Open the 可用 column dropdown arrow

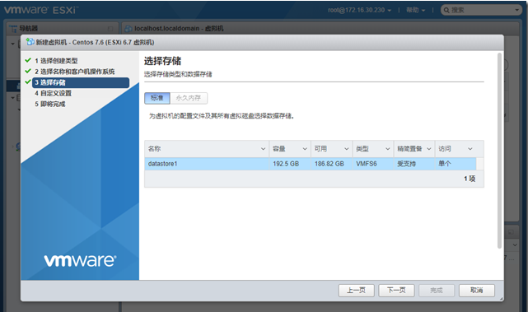coord(347,149)
